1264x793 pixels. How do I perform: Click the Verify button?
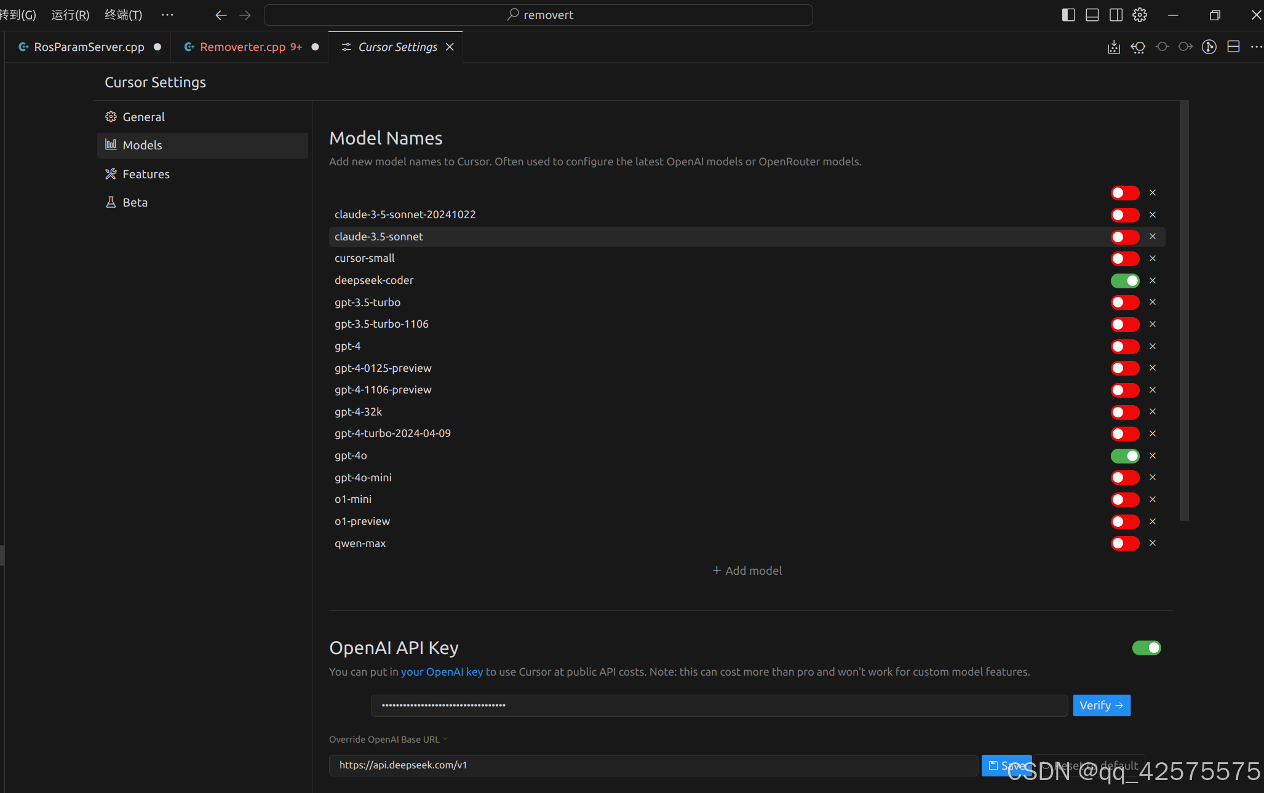coord(1101,705)
